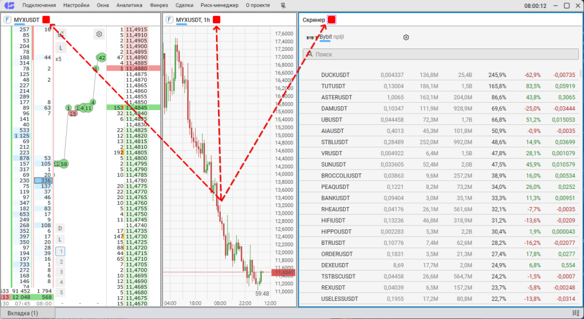584x319 pixels.
Task: Open Screener settings gear beside Bybit
Action: (406, 37)
